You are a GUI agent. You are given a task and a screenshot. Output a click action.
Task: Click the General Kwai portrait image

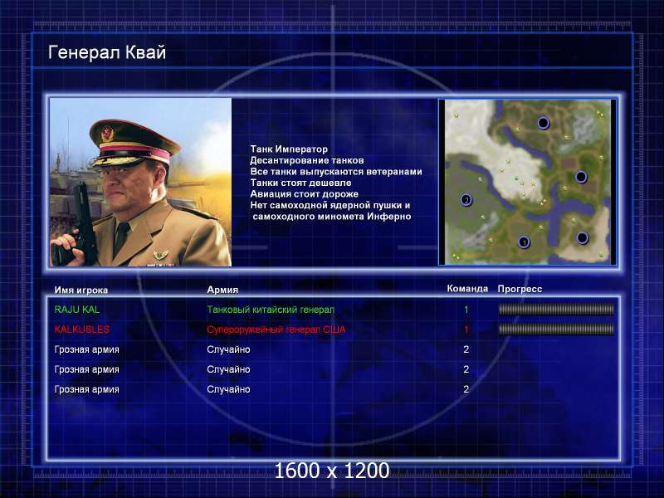point(140,182)
